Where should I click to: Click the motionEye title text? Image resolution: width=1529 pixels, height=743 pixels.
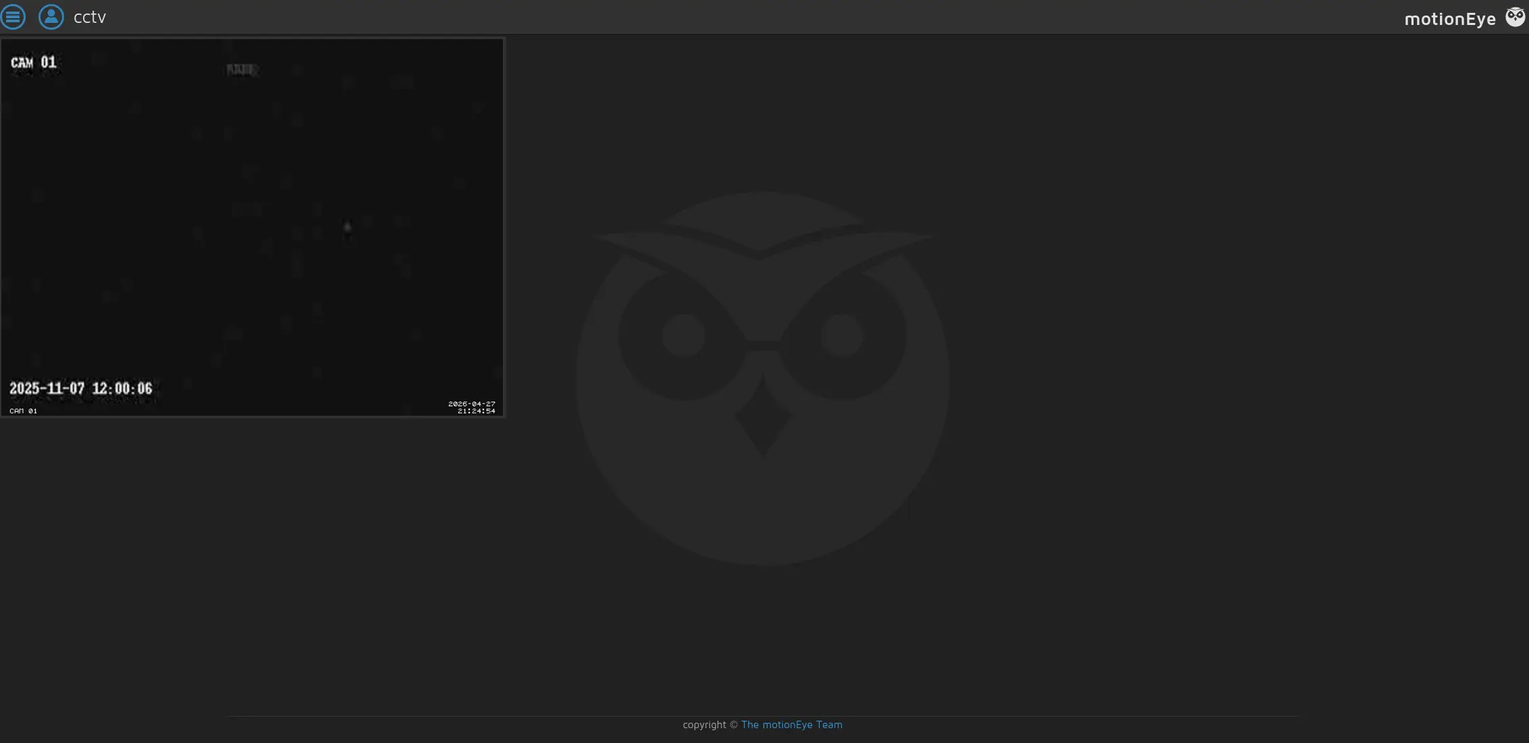(1450, 19)
